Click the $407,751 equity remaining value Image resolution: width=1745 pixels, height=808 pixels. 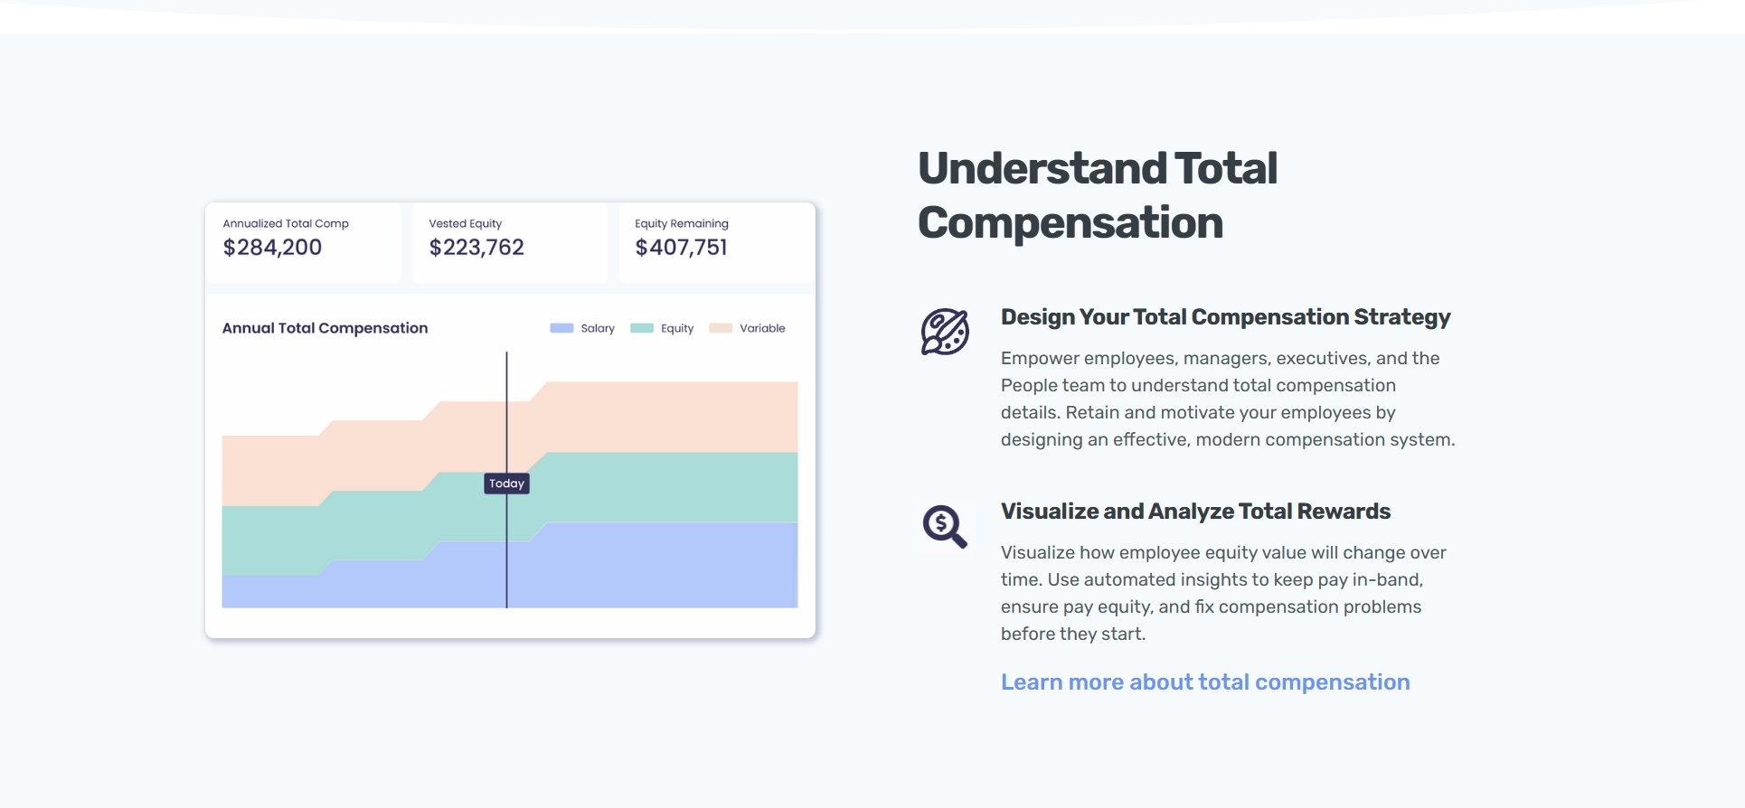(x=681, y=248)
